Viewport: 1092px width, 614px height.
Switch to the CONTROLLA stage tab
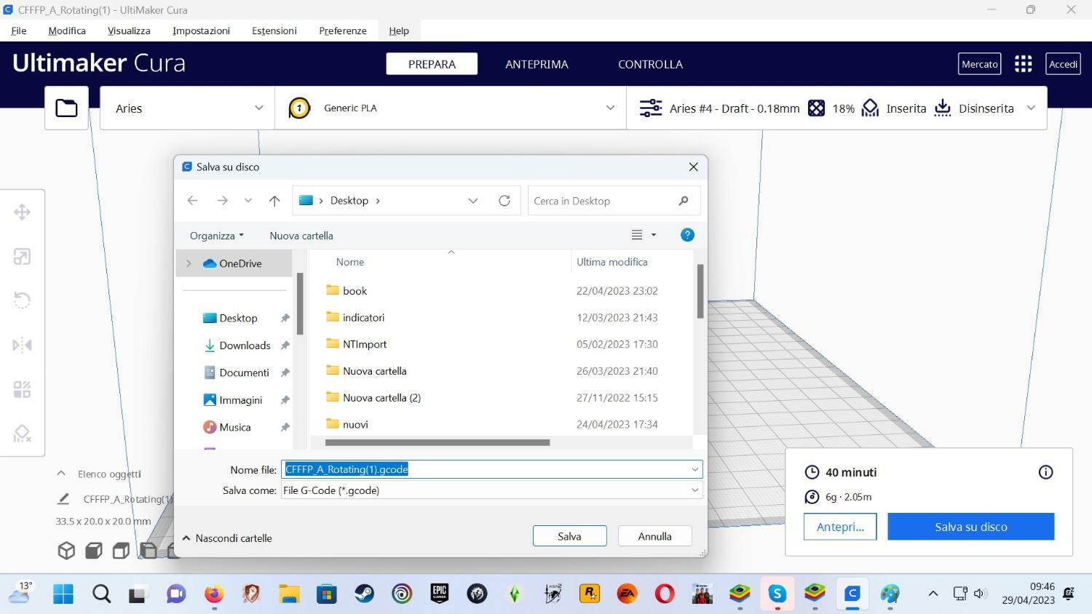tap(650, 64)
